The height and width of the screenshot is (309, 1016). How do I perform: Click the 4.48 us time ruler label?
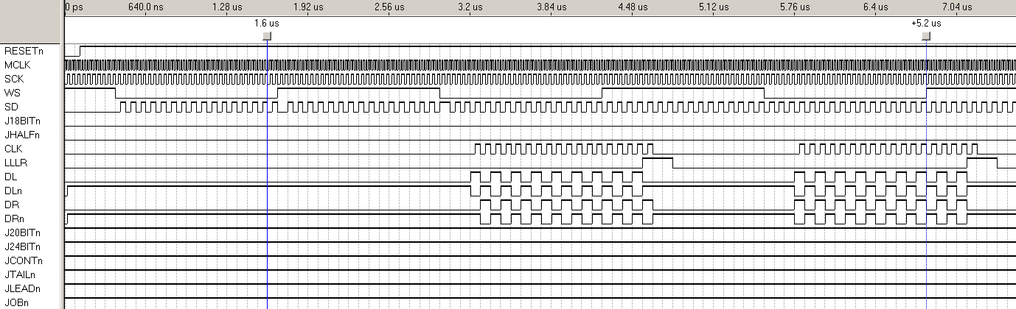(633, 7)
